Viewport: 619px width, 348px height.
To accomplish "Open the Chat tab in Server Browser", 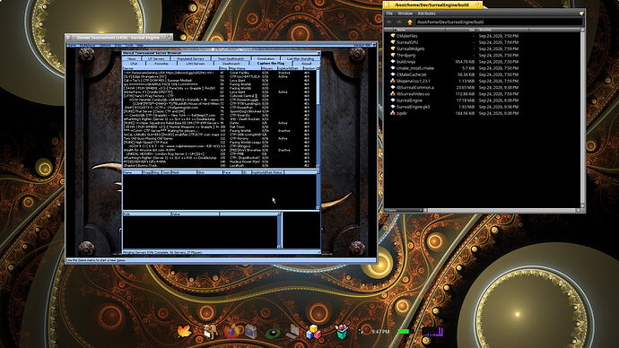I will coord(134,63).
